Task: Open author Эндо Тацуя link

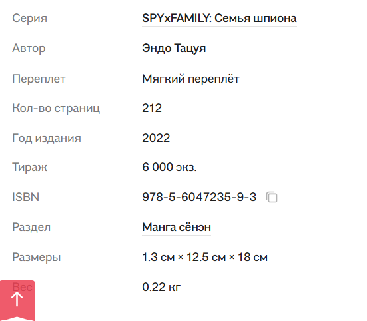Action: (174, 48)
